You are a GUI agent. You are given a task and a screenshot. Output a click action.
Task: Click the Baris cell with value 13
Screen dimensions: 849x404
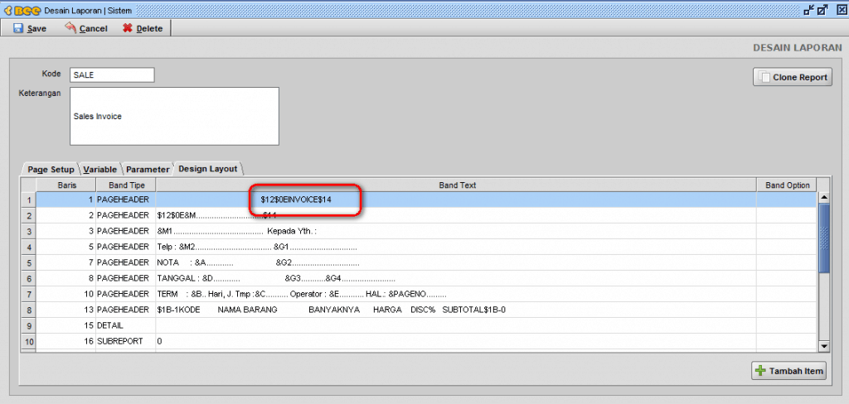(x=66, y=310)
